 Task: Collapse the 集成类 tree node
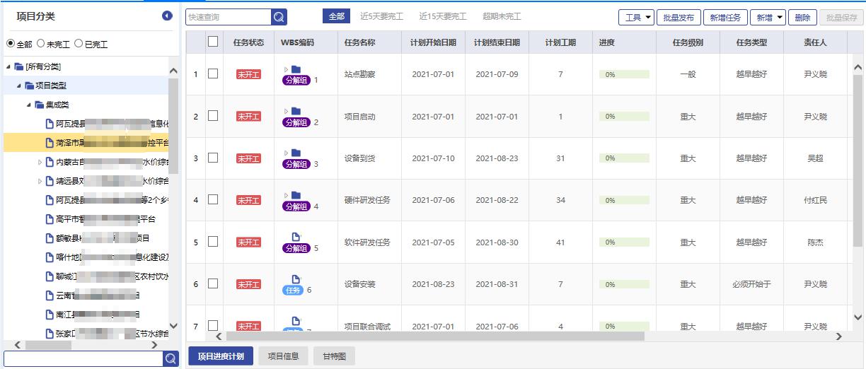tap(29, 105)
